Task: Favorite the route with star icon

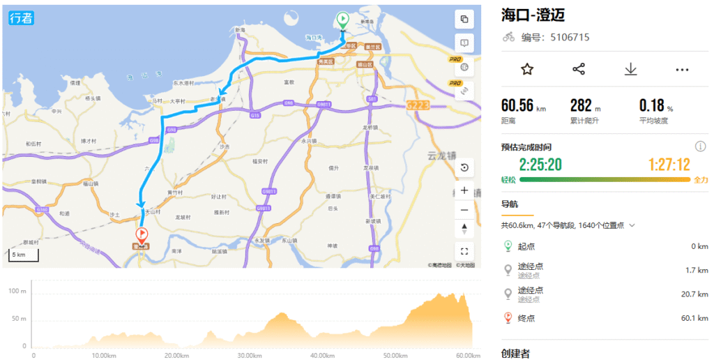Action: 527,69
